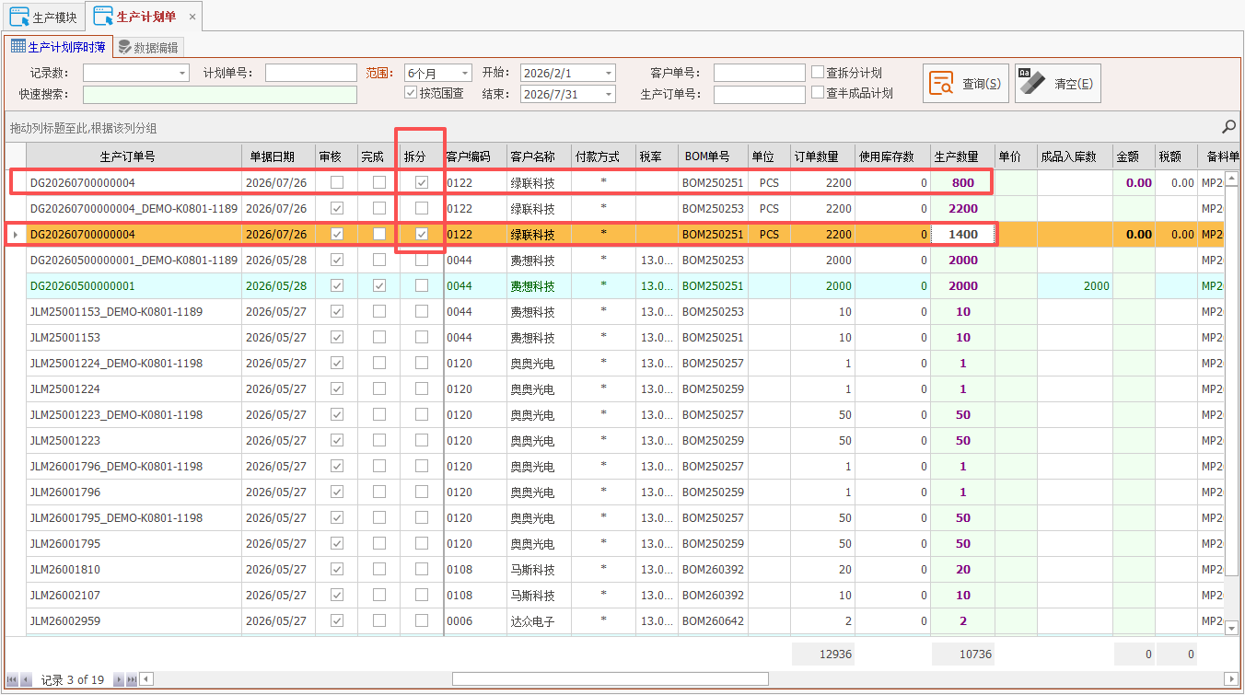This screenshot has height=695, width=1245.
Task: Click the BOM单号 column header
Action: point(714,156)
